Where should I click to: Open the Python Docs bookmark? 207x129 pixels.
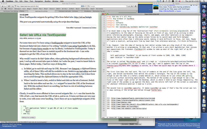point(85,9)
